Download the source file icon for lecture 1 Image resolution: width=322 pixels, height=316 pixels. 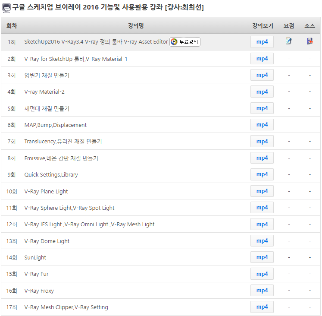point(309,41)
